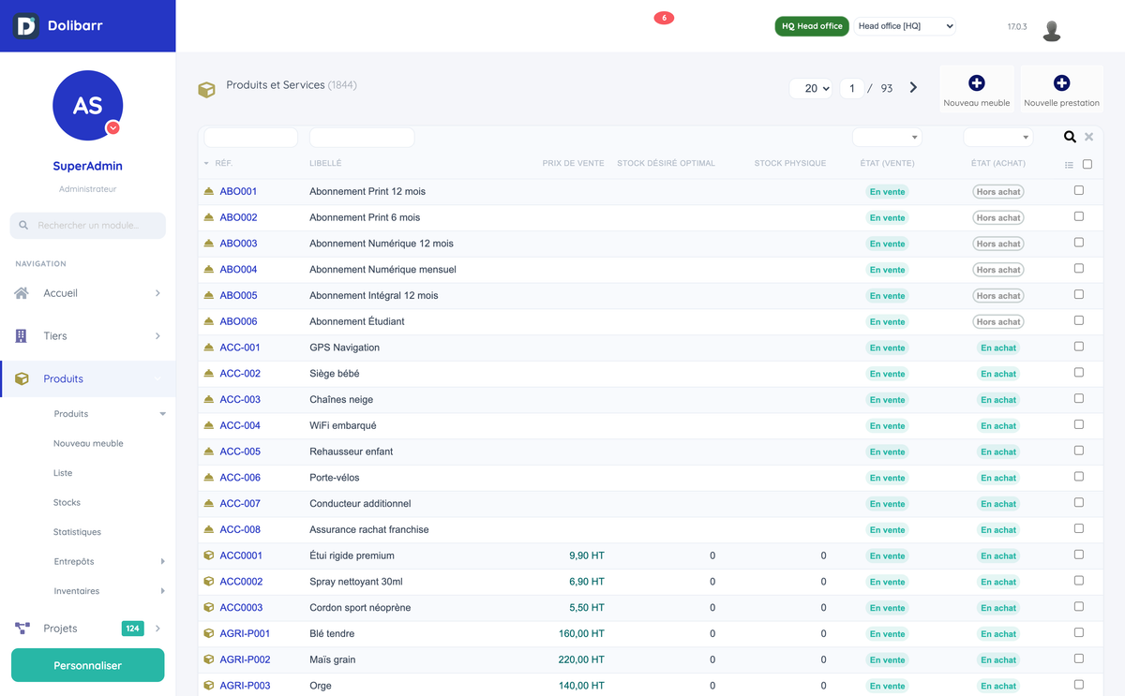1125x696 pixels.
Task: Focus the Réf. filter input field
Action: [x=250, y=138]
